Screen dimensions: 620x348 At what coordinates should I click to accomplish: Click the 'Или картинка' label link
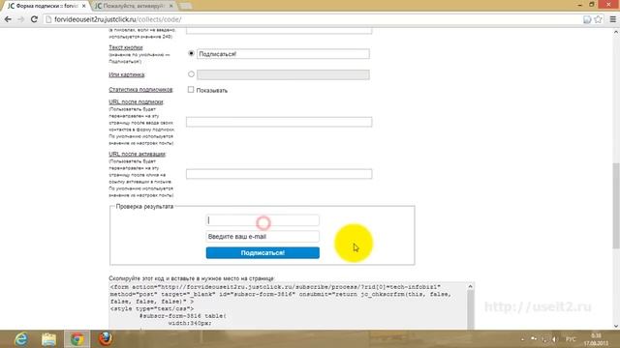(127, 74)
